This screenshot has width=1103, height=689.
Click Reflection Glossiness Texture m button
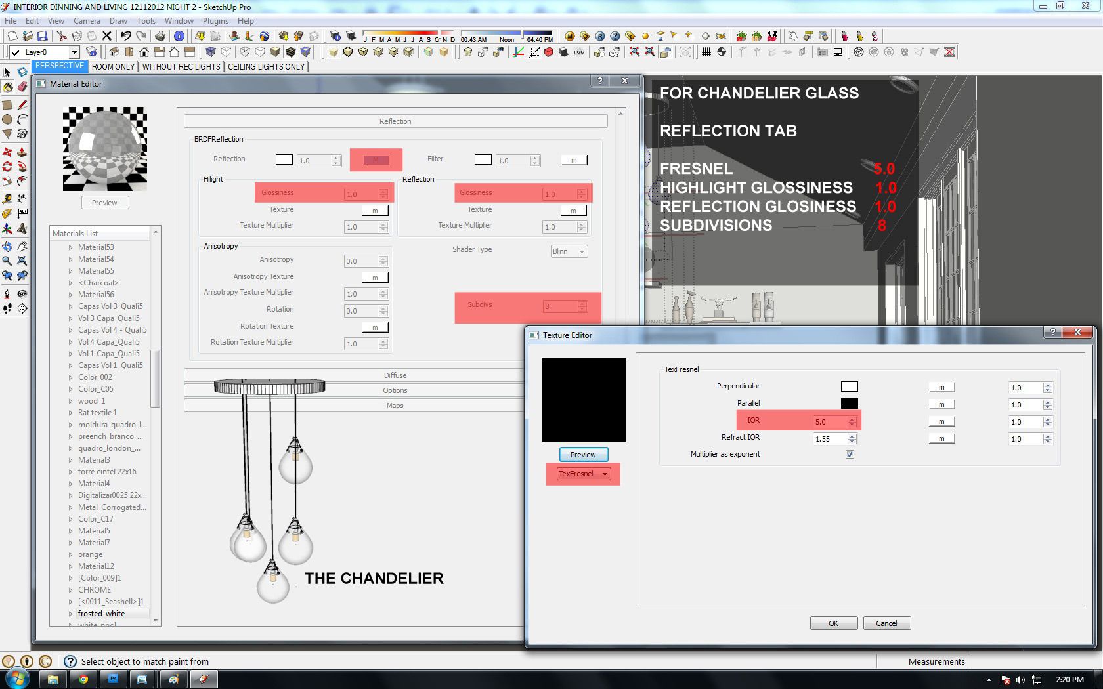(x=574, y=211)
